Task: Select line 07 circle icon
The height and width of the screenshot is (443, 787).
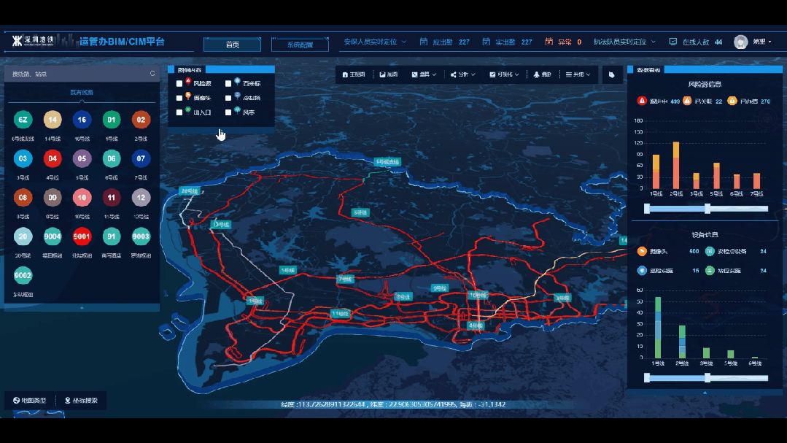Action: point(141,158)
